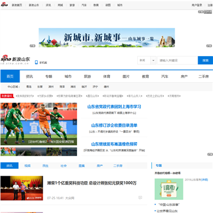Screen dimensions: 213x213
Task: Open headline 山东修订涉企收费目录清单
Action: click(x=114, y=125)
